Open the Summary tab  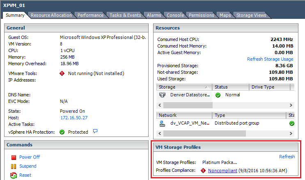(15, 15)
